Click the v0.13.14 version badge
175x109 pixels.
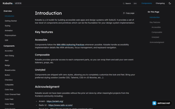click(x=18, y=3)
